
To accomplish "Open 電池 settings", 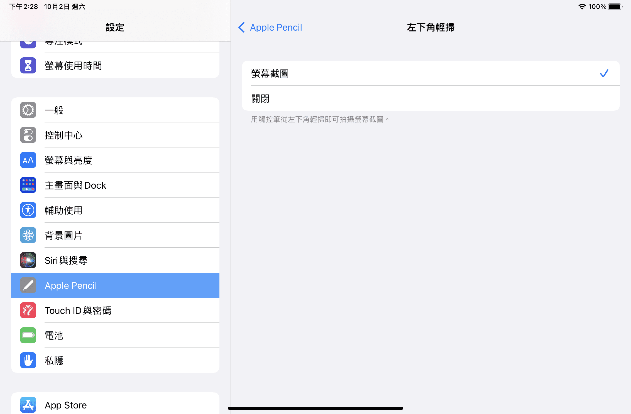I will point(115,335).
